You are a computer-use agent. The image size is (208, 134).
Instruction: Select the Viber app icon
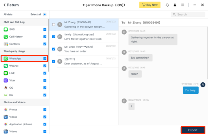(x=6, y=80)
